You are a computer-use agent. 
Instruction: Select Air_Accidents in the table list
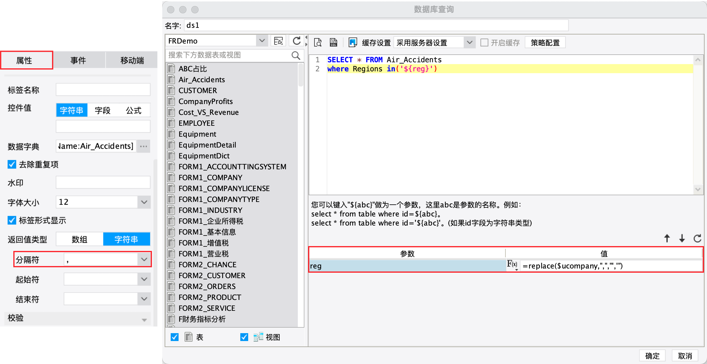click(202, 80)
